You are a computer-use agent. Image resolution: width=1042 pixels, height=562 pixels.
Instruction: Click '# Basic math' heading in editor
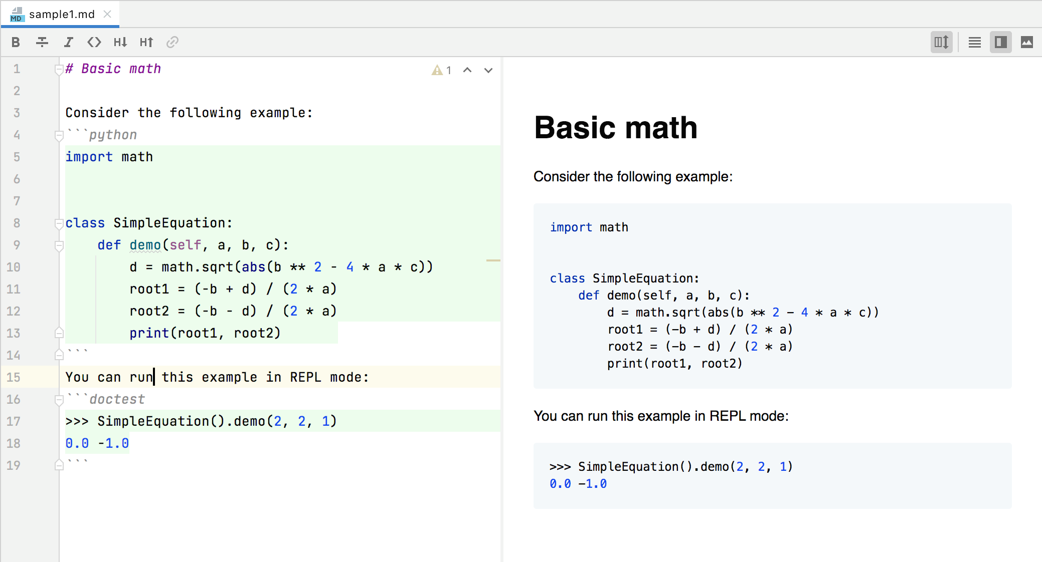click(x=113, y=69)
